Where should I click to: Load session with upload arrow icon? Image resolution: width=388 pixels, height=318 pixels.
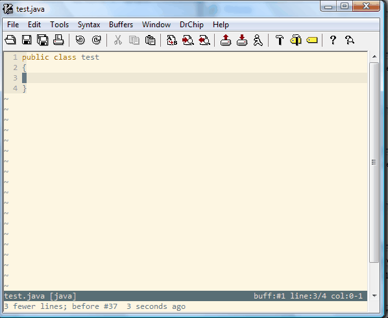[x=226, y=40]
